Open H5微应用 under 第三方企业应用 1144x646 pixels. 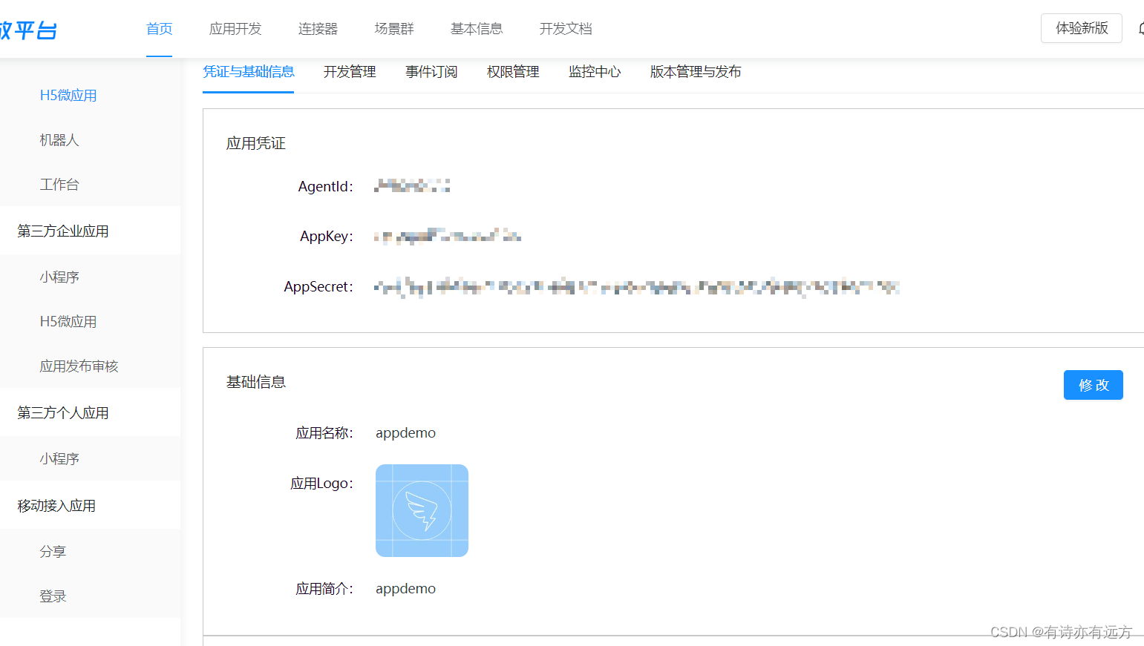68,322
